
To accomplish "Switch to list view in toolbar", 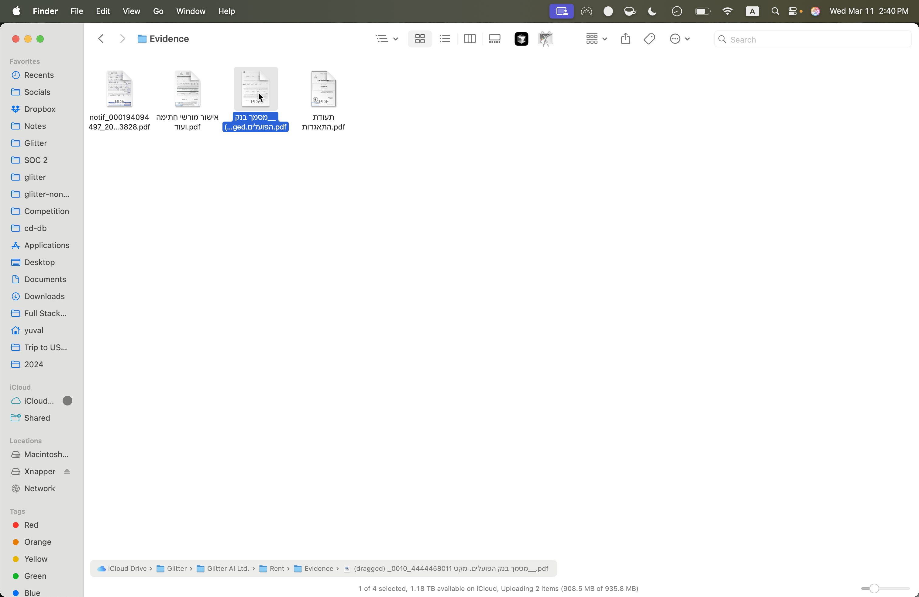I will (444, 39).
